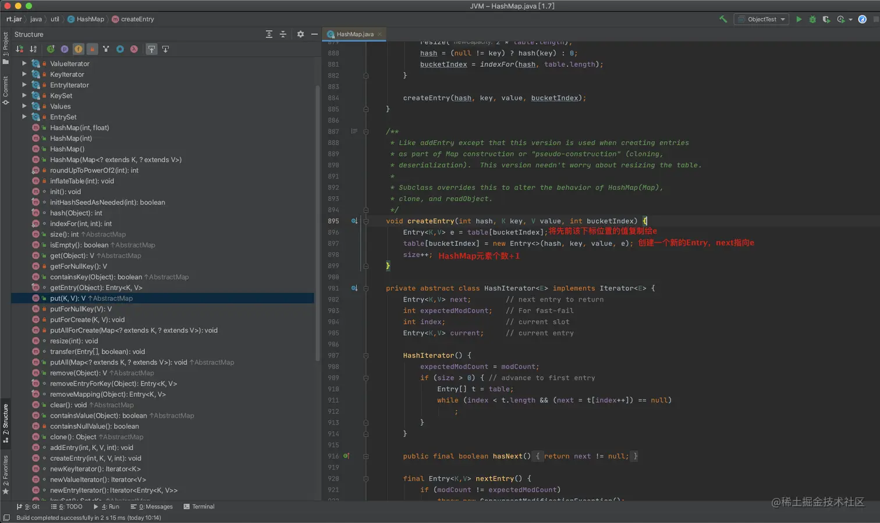Select put(K, V): V in the Structure tree
Viewport: 880px width, 523px height.
[162, 298]
